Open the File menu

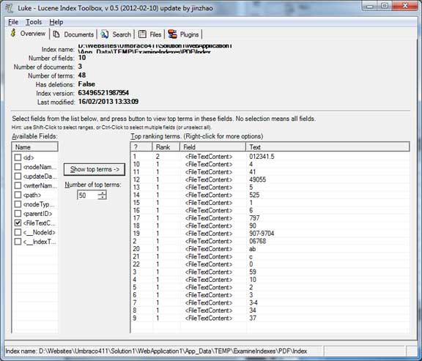pyautogui.click(x=13, y=22)
